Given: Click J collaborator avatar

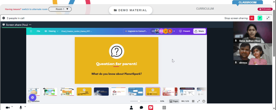Looking at the screenshot, I should (x=165, y=31).
